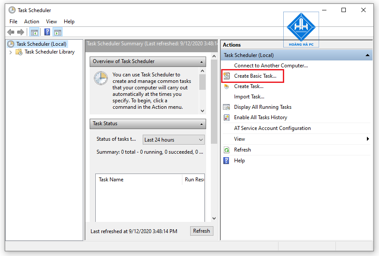Click the summary pane vertical scrollbar thumb
This screenshot has height=256, width=379.
pyautogui.click(x=214, y=101)
